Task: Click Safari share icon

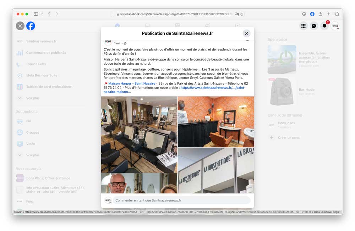Action: (320, 14)
